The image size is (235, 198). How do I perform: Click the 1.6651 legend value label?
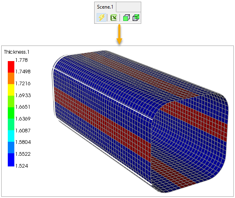pos(23,107)
